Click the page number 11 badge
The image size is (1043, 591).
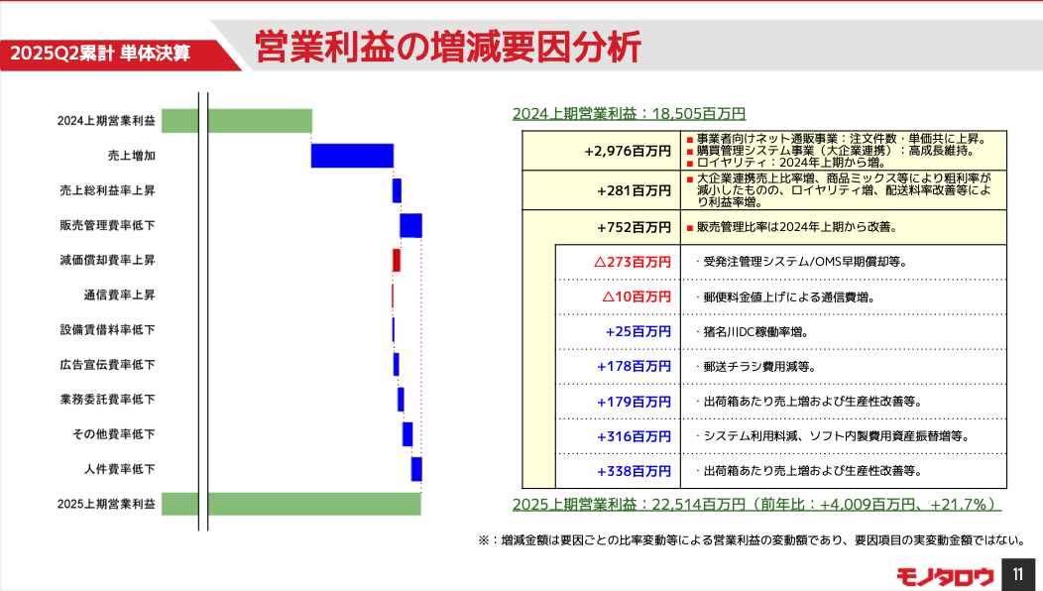(1018, 574)
